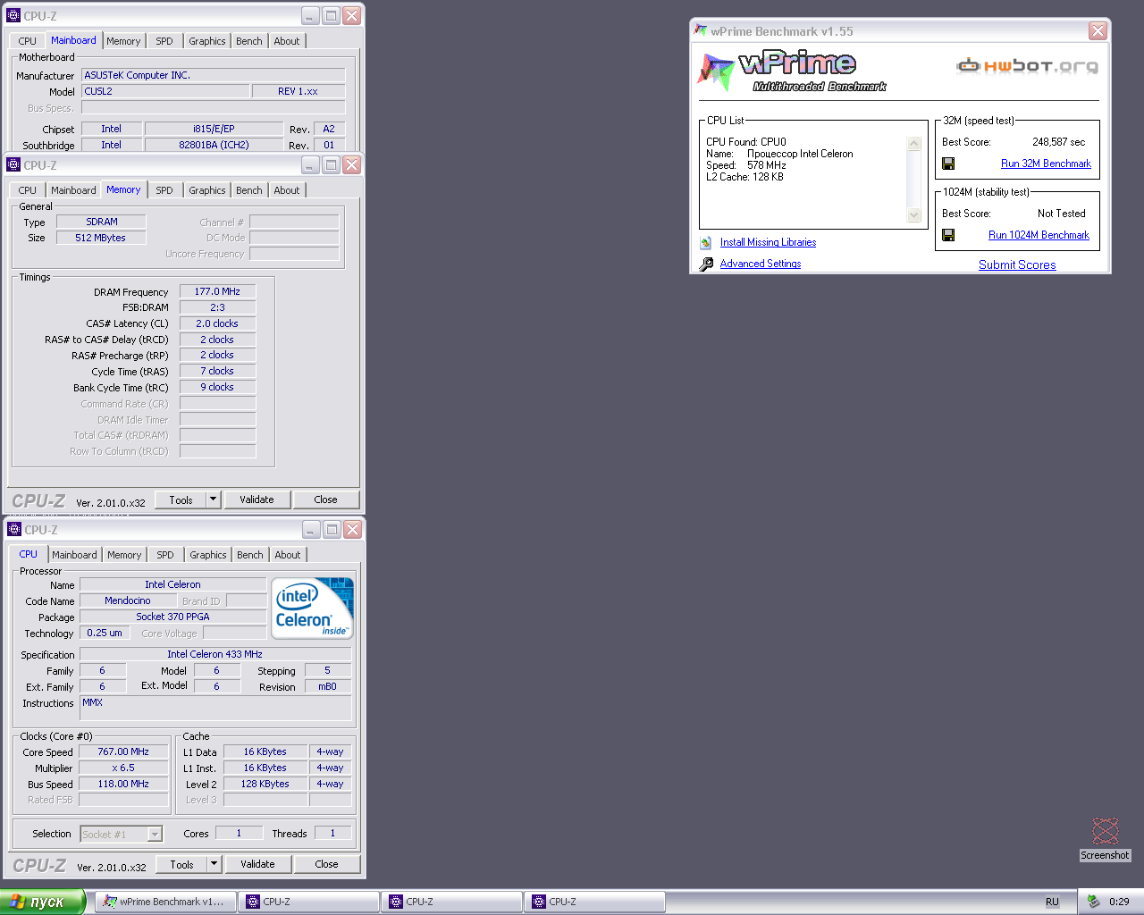
Task: Open the Install Missing Libraries link
Action: tap(768, 242)
